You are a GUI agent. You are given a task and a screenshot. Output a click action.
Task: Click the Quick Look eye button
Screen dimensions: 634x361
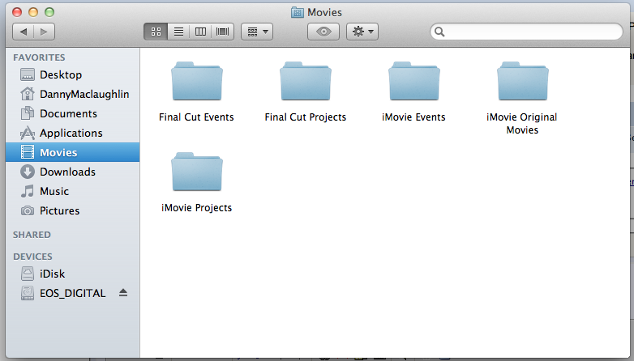click(x=323, y=32)
